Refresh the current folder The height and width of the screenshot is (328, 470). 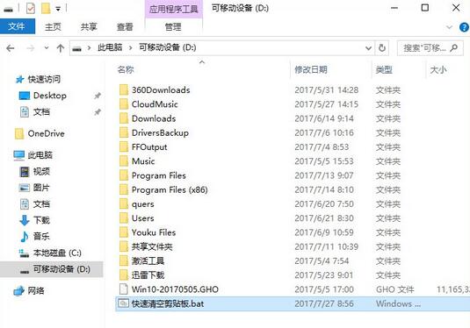(382, 48)
